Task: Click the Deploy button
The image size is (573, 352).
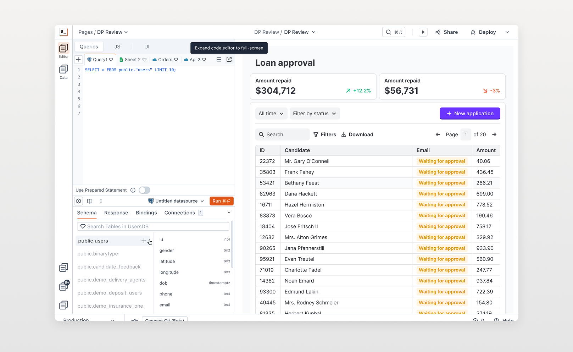Action: point(483,32)
